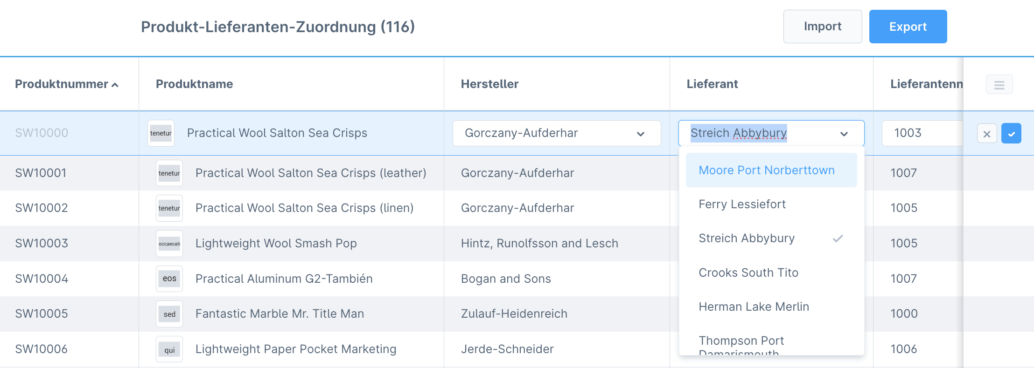
Task: Choose Herman Lake Merlin supplier
Action: [x=754, y=307]
